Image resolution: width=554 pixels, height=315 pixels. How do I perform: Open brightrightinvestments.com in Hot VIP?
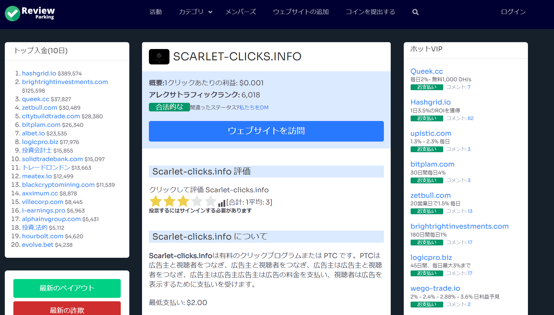[x=459, y=226]
